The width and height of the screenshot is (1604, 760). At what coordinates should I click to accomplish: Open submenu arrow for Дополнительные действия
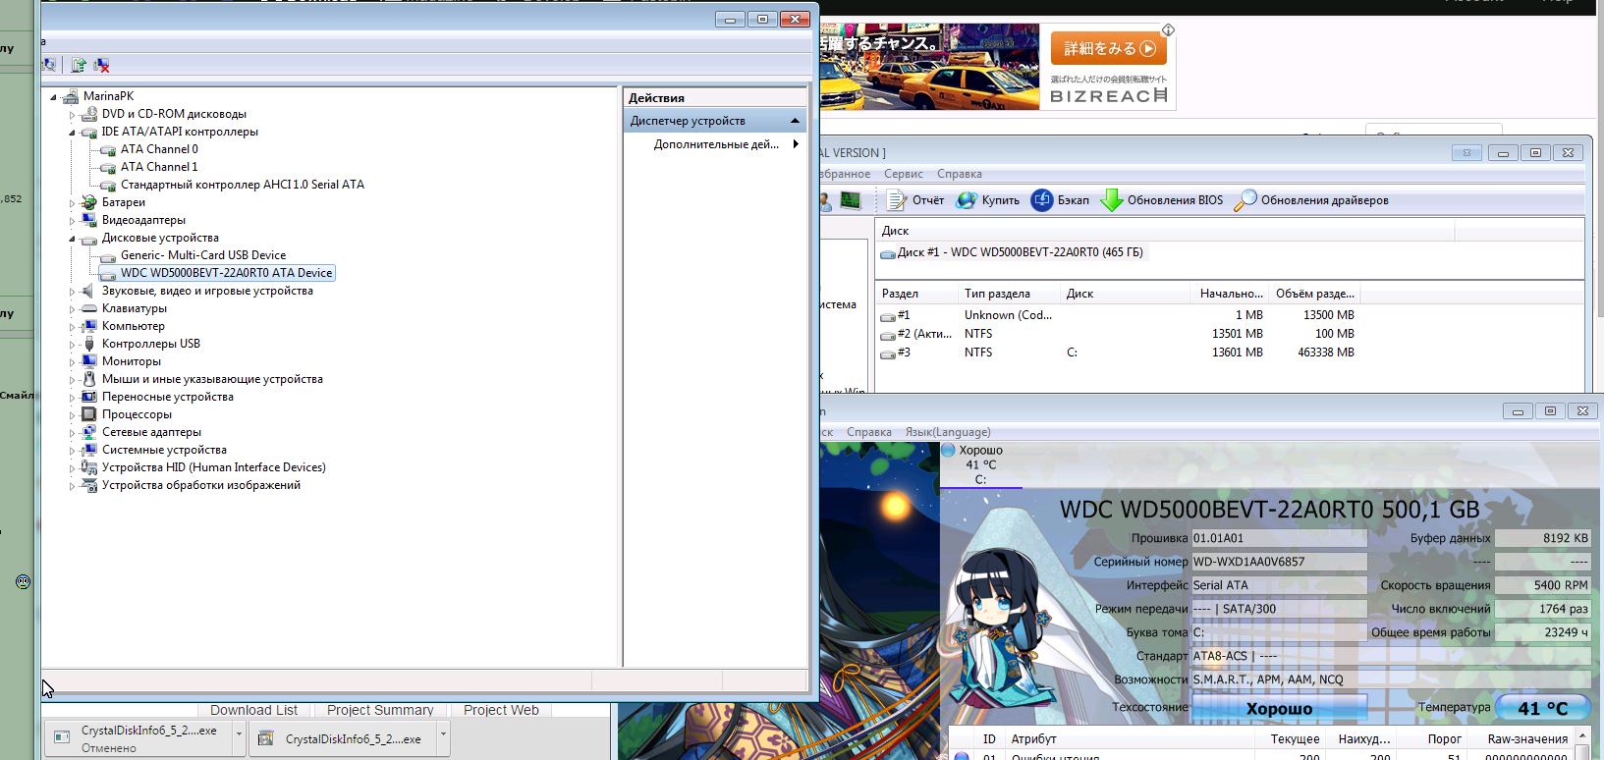796,144
